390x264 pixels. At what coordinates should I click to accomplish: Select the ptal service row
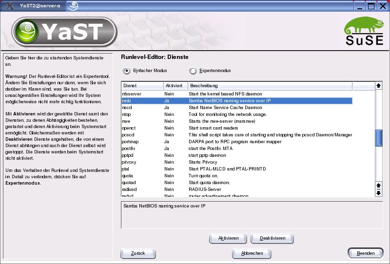coord(237,169)
